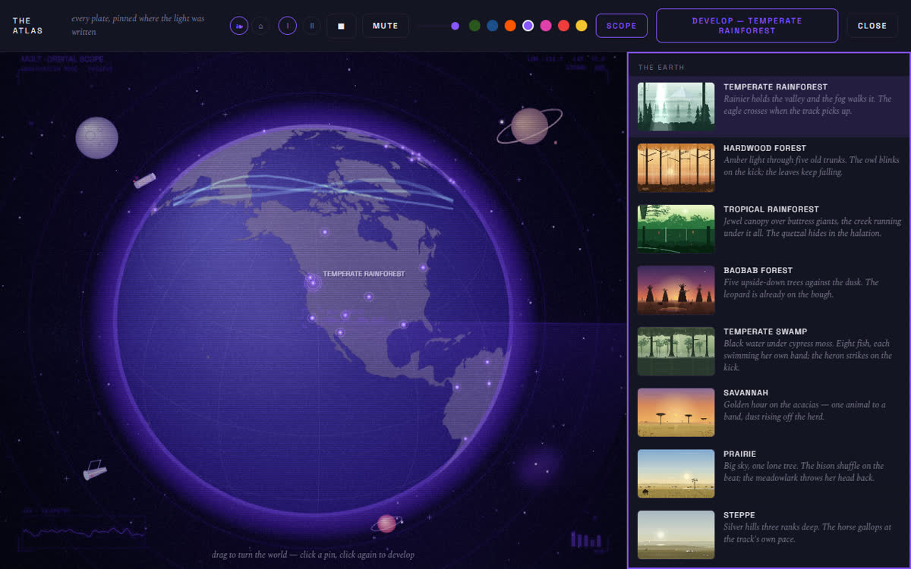Click the purple slider handle beside MUTE
This screenshot has width=911, height=569.
tap(455, 26)
